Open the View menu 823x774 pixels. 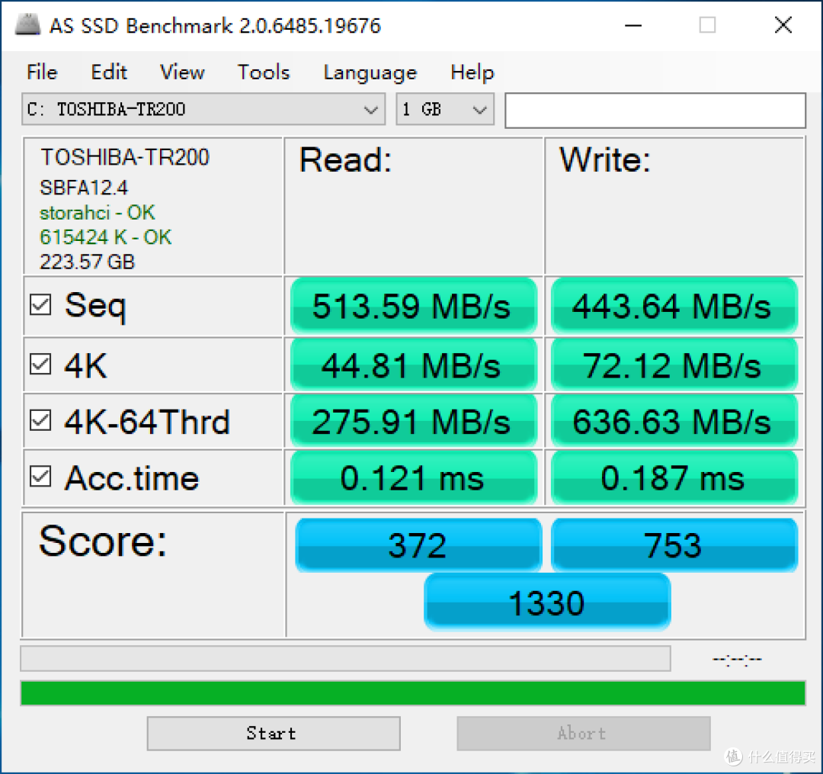point(181,72)
